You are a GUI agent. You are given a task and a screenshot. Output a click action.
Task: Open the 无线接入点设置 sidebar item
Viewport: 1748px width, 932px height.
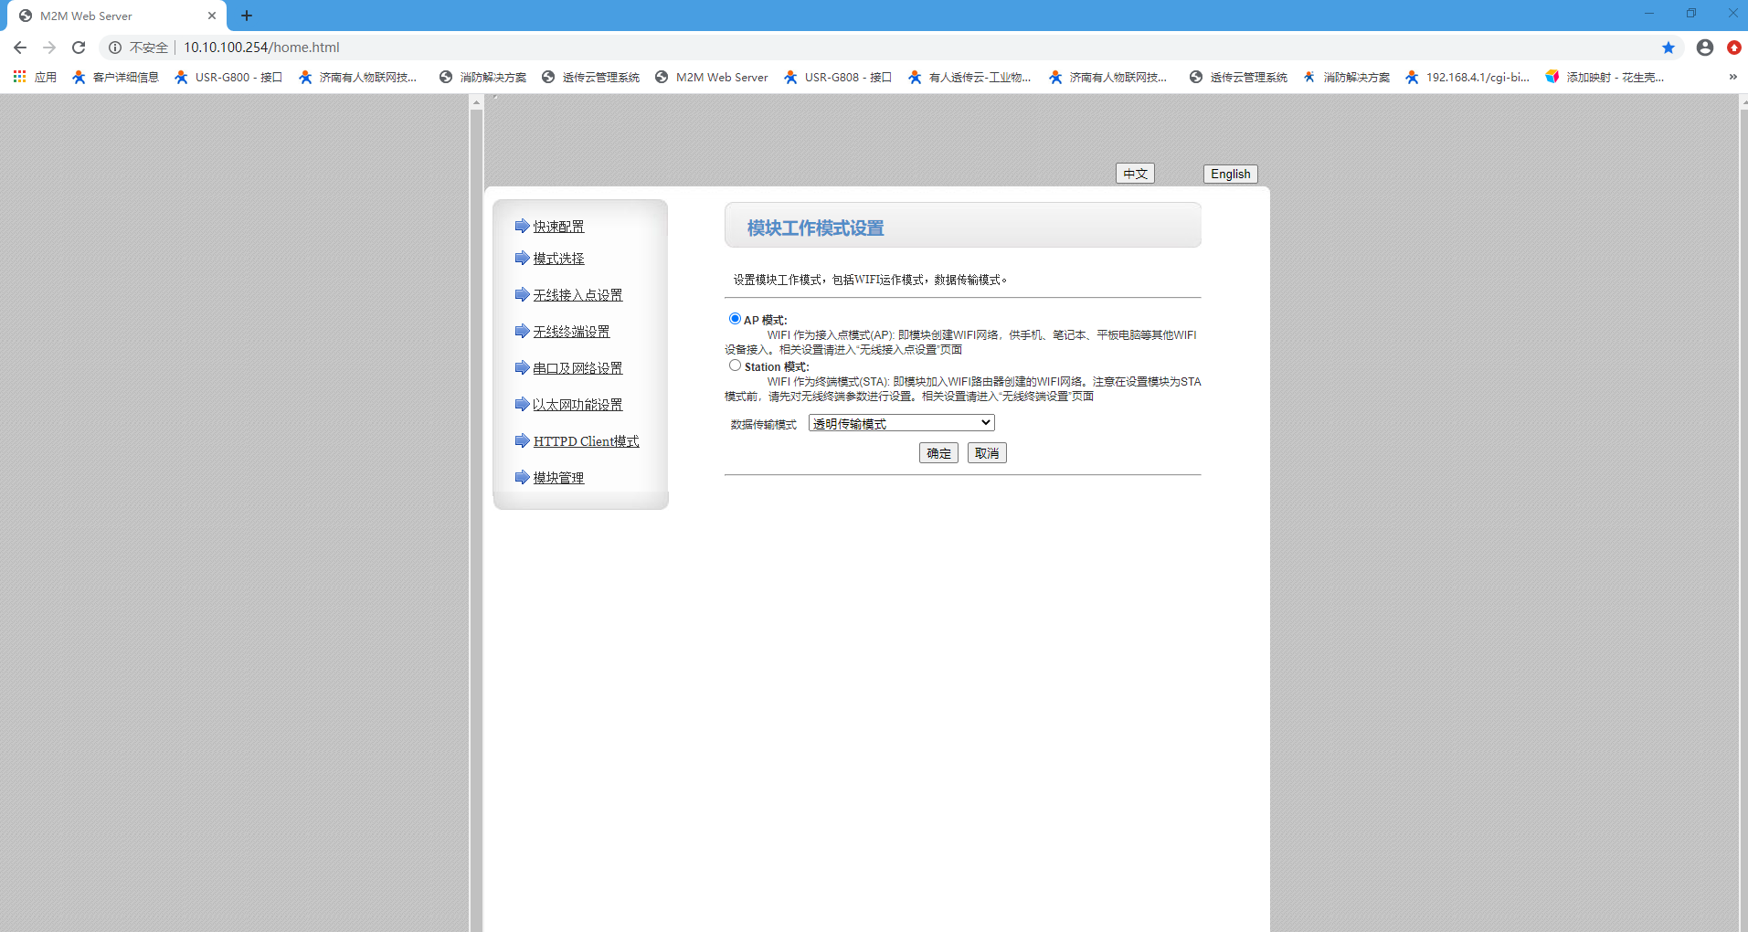pos(577,295)
